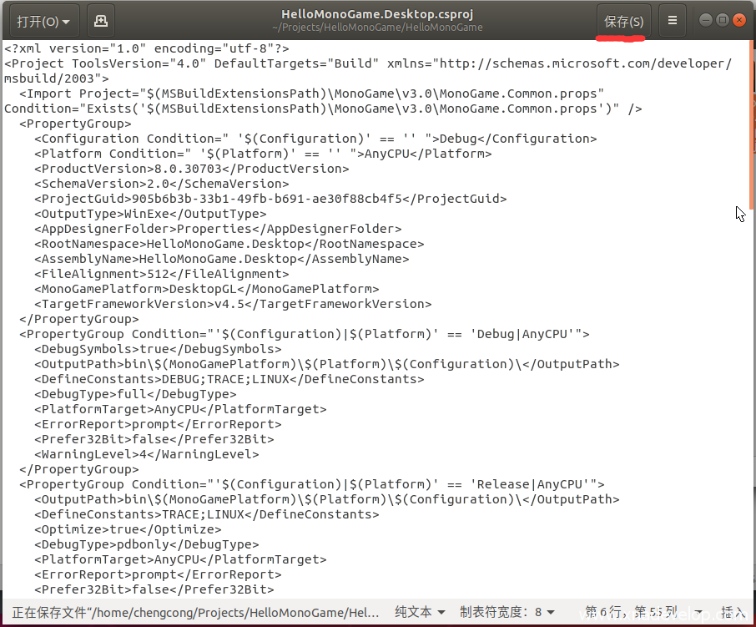Open the 制表符宽度 tab width dropdown
The width and height of the screenshot is (756, 627).
(507, 612)
